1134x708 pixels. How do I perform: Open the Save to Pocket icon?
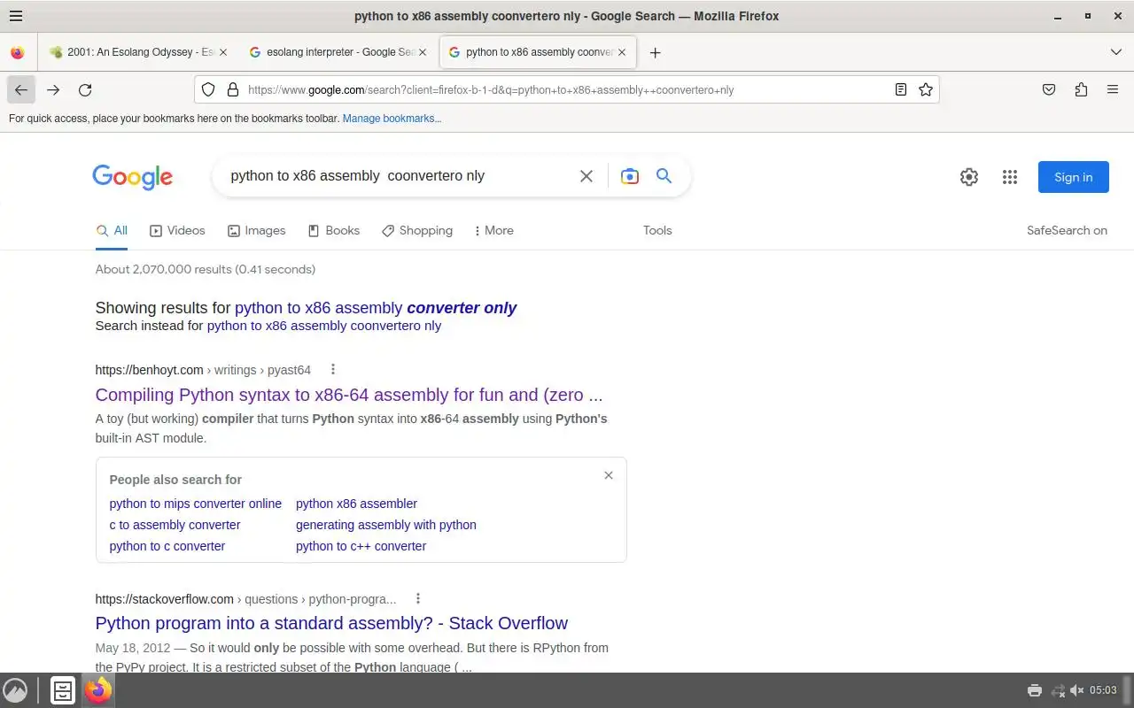click(x=1049, y=89)
